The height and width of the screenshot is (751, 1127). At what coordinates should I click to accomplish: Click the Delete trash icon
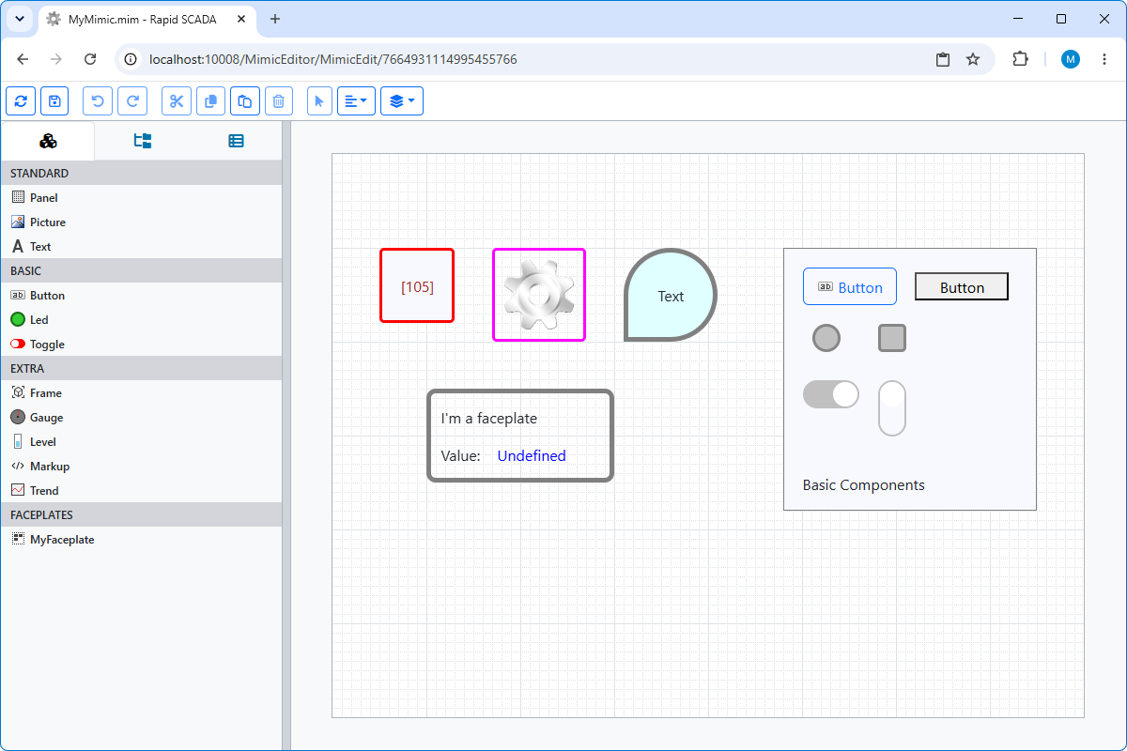pos(279,101)
